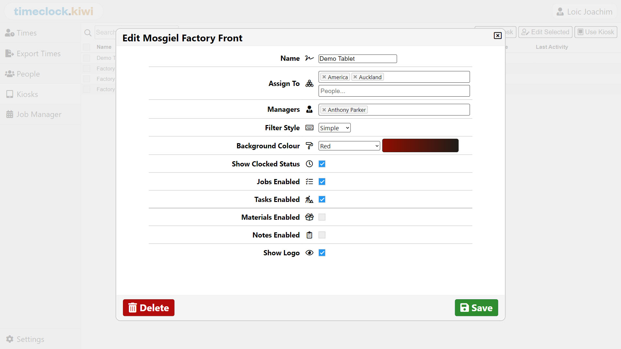
Task: Save the Mosgiel Factory Front kiosk
Action: pyautogui.click(x=476, y=308)
